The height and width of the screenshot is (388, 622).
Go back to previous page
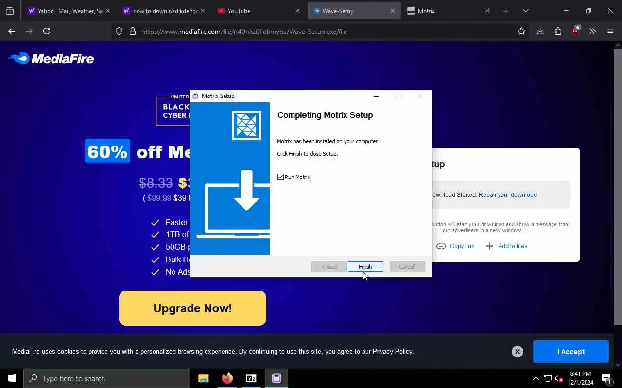[12, 31]
